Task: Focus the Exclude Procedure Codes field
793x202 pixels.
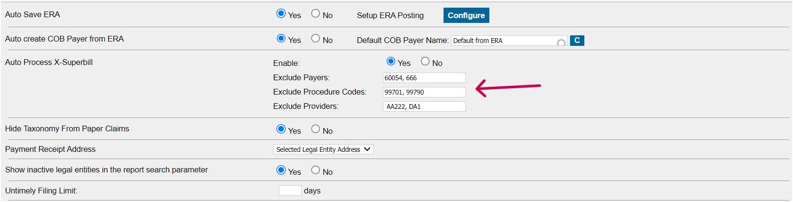Action: coord(424,92)
